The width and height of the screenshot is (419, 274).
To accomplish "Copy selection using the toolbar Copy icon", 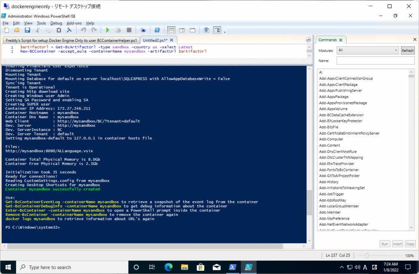I will click(x=48, y=30).
